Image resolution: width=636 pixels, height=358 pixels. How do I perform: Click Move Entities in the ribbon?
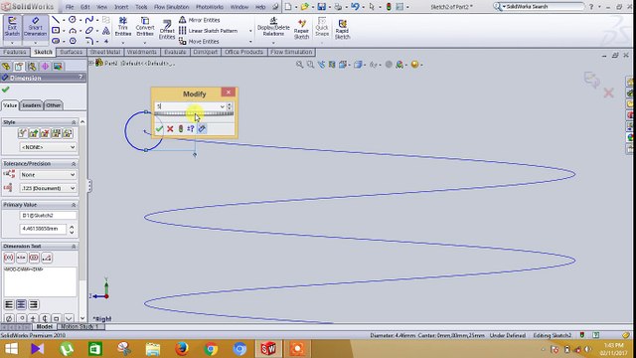pyautogui.click(x=199, y=42)
